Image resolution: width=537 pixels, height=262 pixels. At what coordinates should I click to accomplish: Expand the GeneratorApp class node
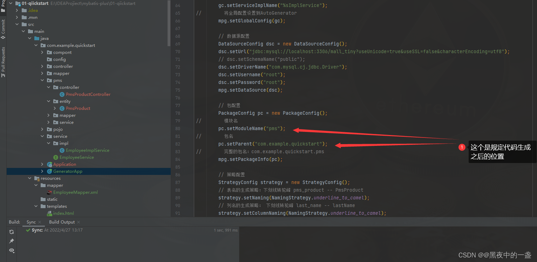pos(42,171)
